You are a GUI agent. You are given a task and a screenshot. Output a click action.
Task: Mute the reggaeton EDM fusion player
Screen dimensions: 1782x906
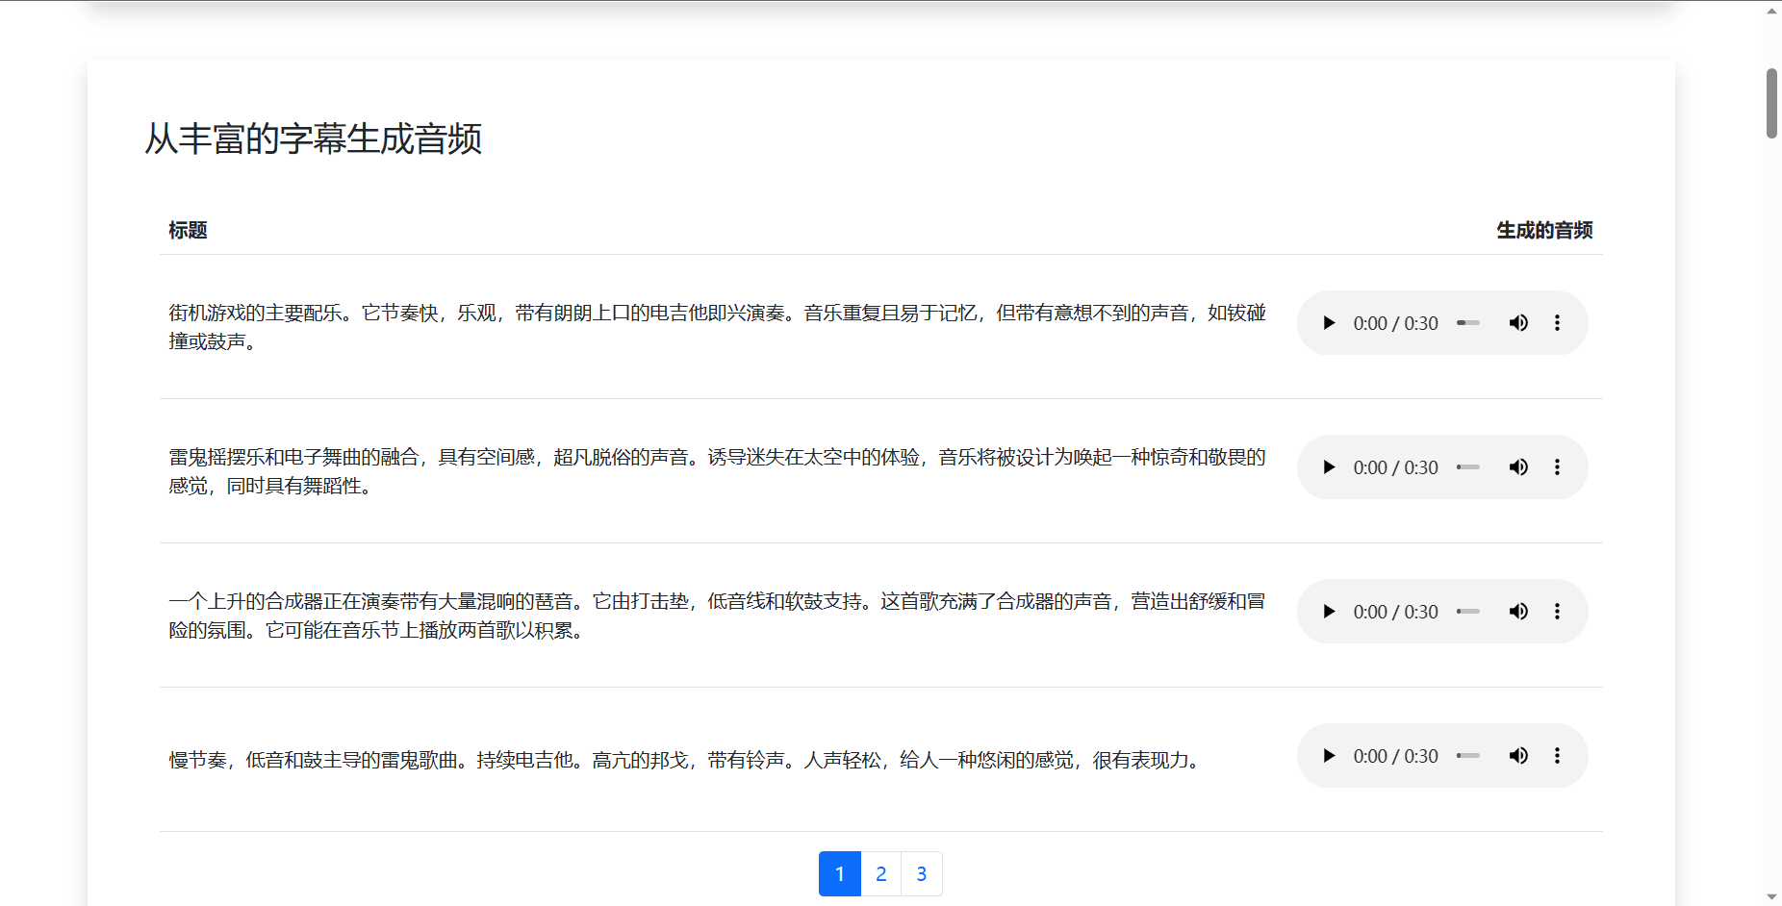pyautogui.click(x=1518, y=467)
